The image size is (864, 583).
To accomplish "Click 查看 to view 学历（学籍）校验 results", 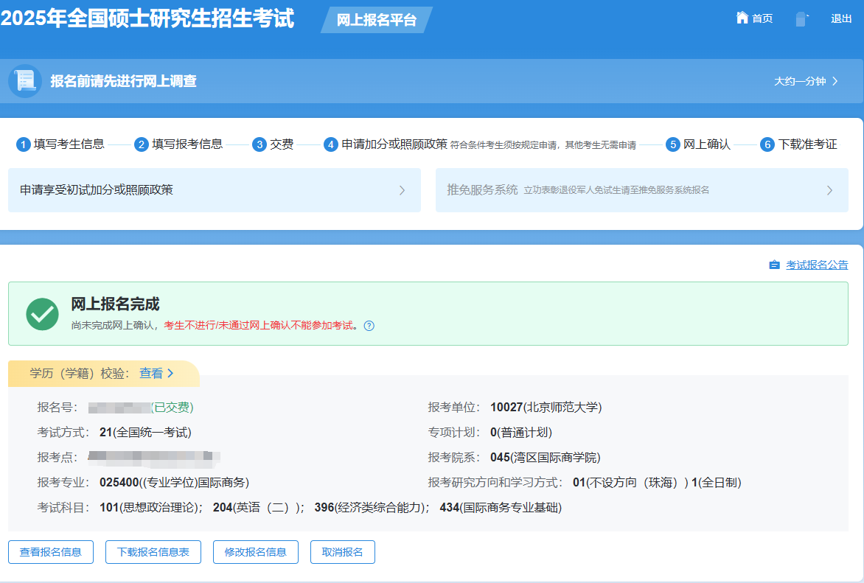I will 153,374.
